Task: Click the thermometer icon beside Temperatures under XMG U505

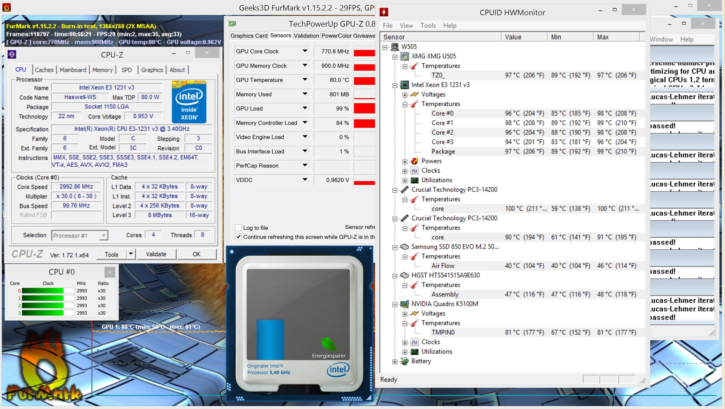Action: 415,66
